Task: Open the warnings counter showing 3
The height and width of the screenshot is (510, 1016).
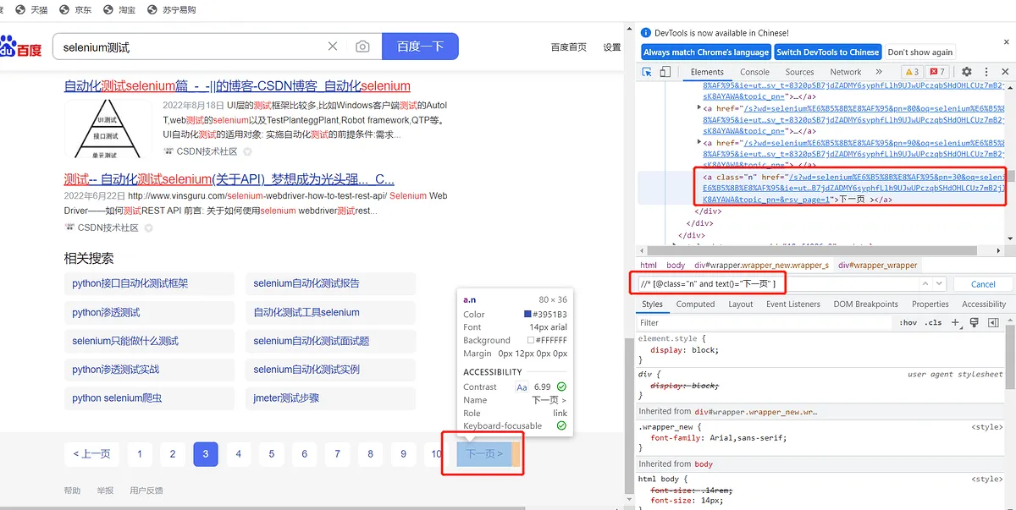Action: click(x=911, y=72)
